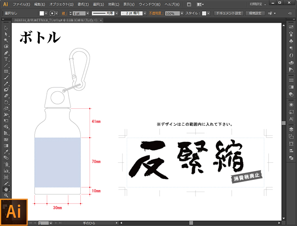Open the Layers panel icon
Image resolution: width=297 pixels, height=226 pixels.
pos(291,129)
